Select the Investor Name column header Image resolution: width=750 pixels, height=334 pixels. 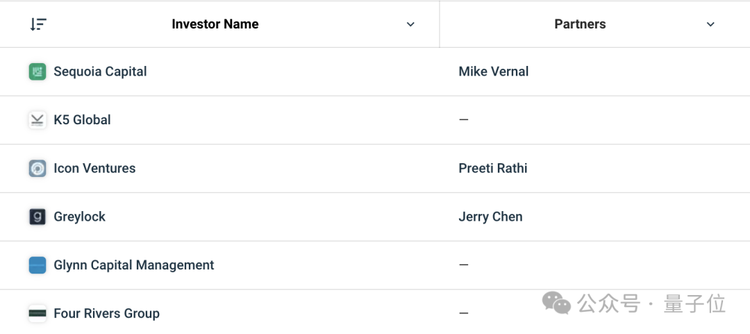pyautogui.click(x=215, y=24)
